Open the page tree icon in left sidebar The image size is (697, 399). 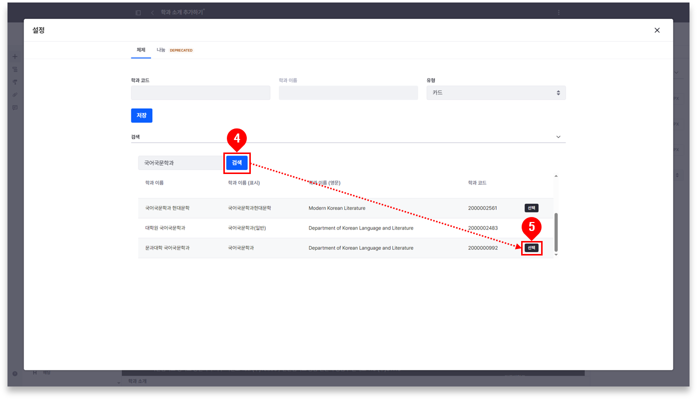pos(15,69)
